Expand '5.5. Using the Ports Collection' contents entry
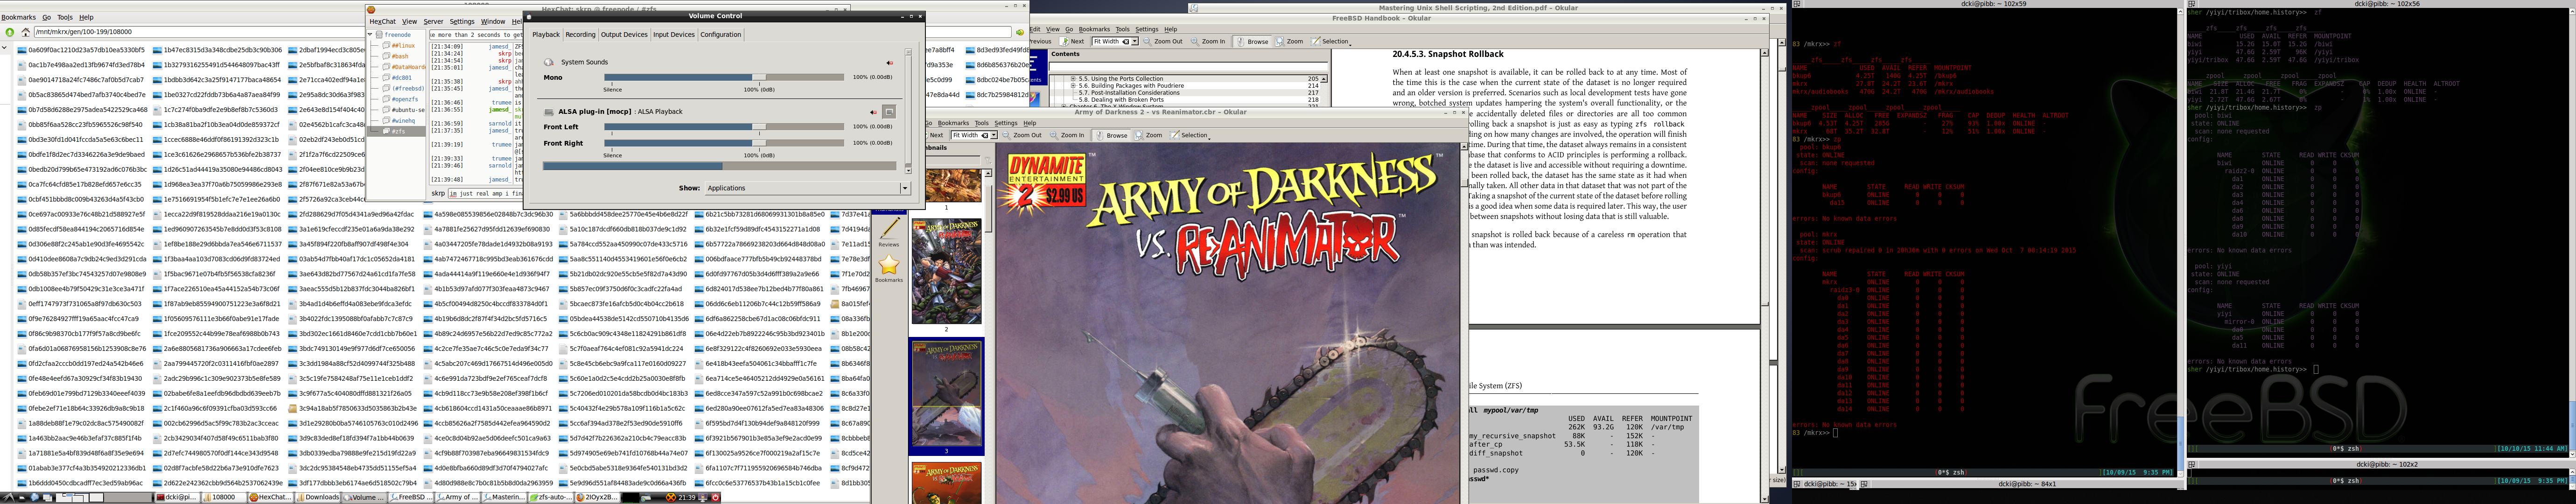The height and width of the screenshot is (504, 2576). click(x=1074, y=78)
